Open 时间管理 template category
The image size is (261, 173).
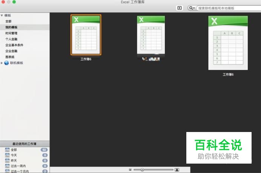(11, 33)
